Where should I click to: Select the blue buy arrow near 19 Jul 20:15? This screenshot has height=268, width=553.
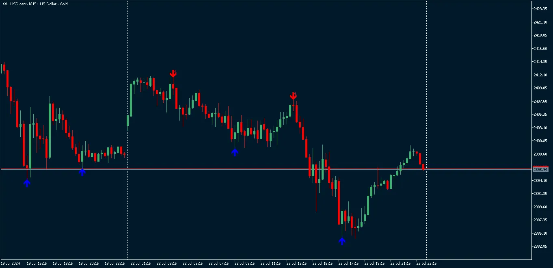[x=82, y=172]
